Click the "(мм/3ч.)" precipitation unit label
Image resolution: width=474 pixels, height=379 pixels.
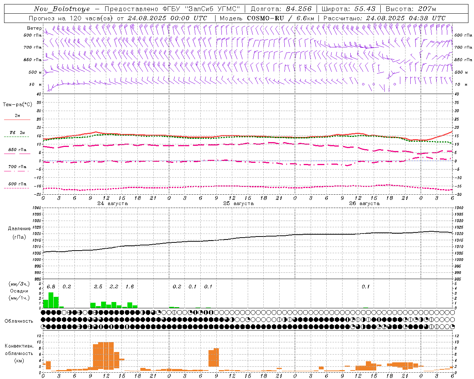click(x=19, y=284)
